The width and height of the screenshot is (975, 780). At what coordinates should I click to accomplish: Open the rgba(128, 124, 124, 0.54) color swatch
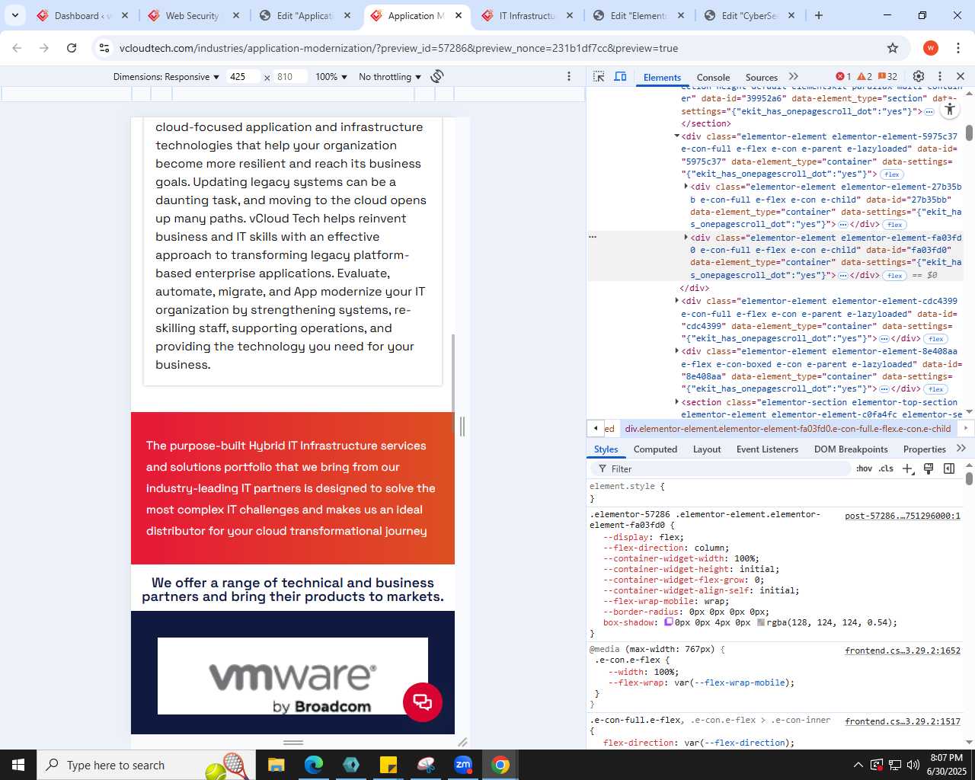(x=761, y=622)
